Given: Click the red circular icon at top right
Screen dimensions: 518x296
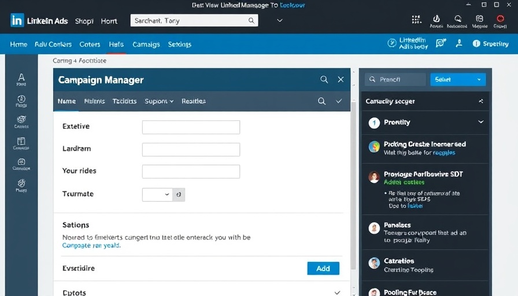Looking at the screenshot, I should [500, 20].
